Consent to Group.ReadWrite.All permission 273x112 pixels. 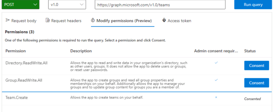coord(257,83)
